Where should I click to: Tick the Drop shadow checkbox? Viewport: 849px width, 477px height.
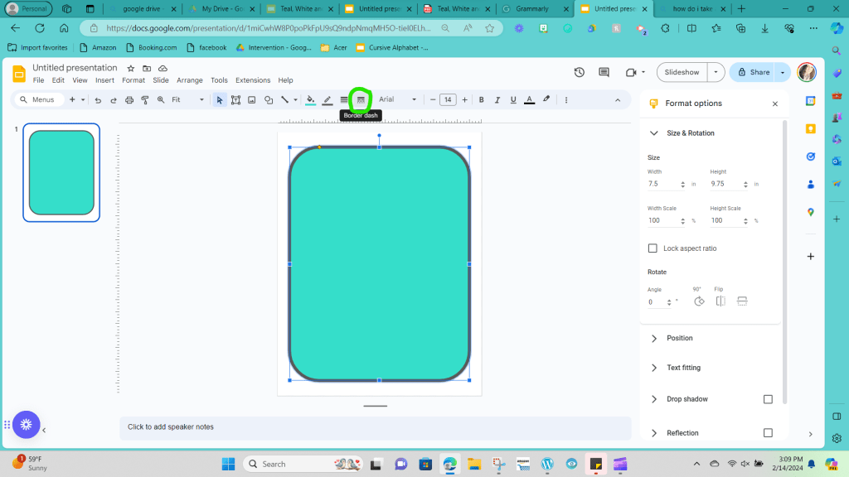[x=768, y=399]
